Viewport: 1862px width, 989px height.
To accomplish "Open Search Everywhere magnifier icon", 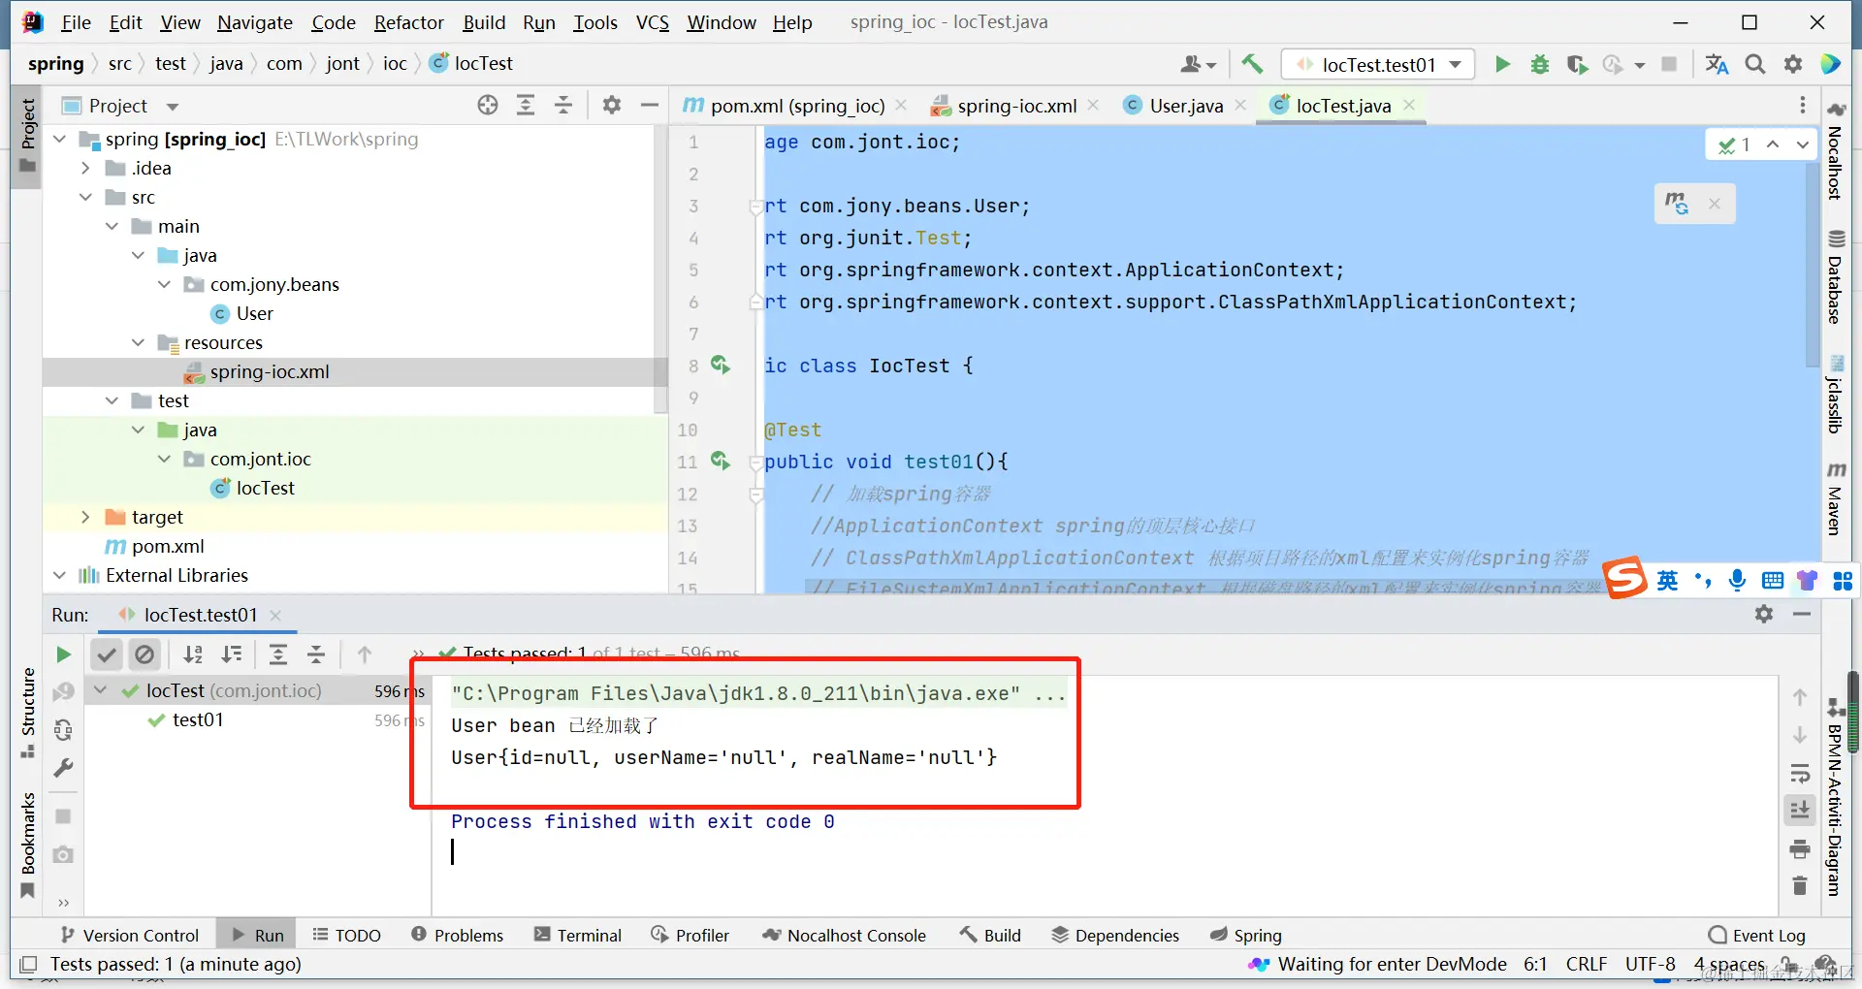I will [1755, 65].
